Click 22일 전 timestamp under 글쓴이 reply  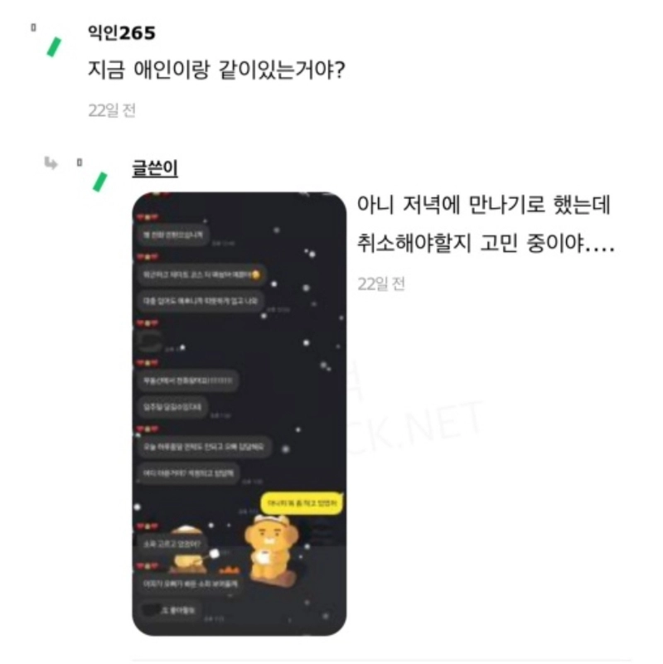point(381,284)
